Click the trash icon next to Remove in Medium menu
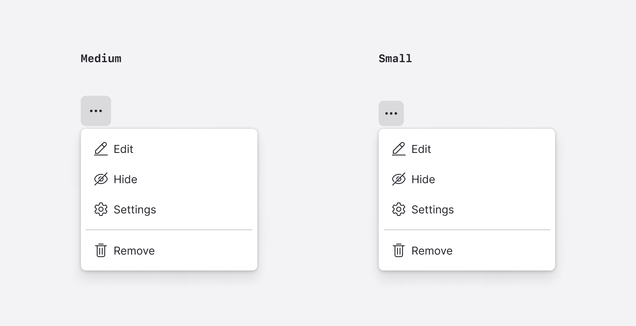636x326 pixels. [x=101, y=250]
